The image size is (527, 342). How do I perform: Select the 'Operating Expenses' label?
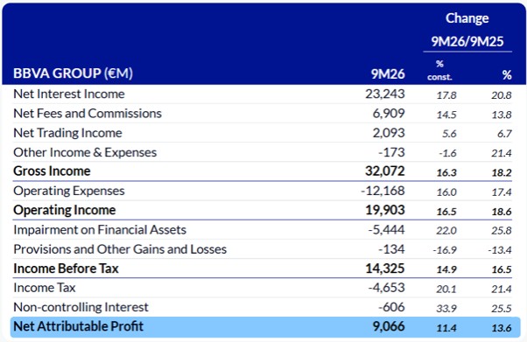coord(69,191)
